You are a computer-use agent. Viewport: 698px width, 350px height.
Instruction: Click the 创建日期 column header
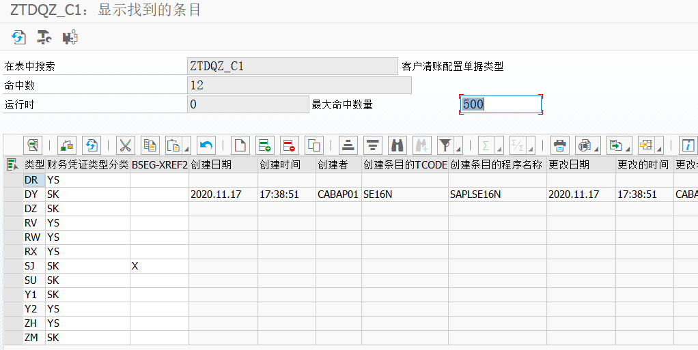(x=223, y=165)
